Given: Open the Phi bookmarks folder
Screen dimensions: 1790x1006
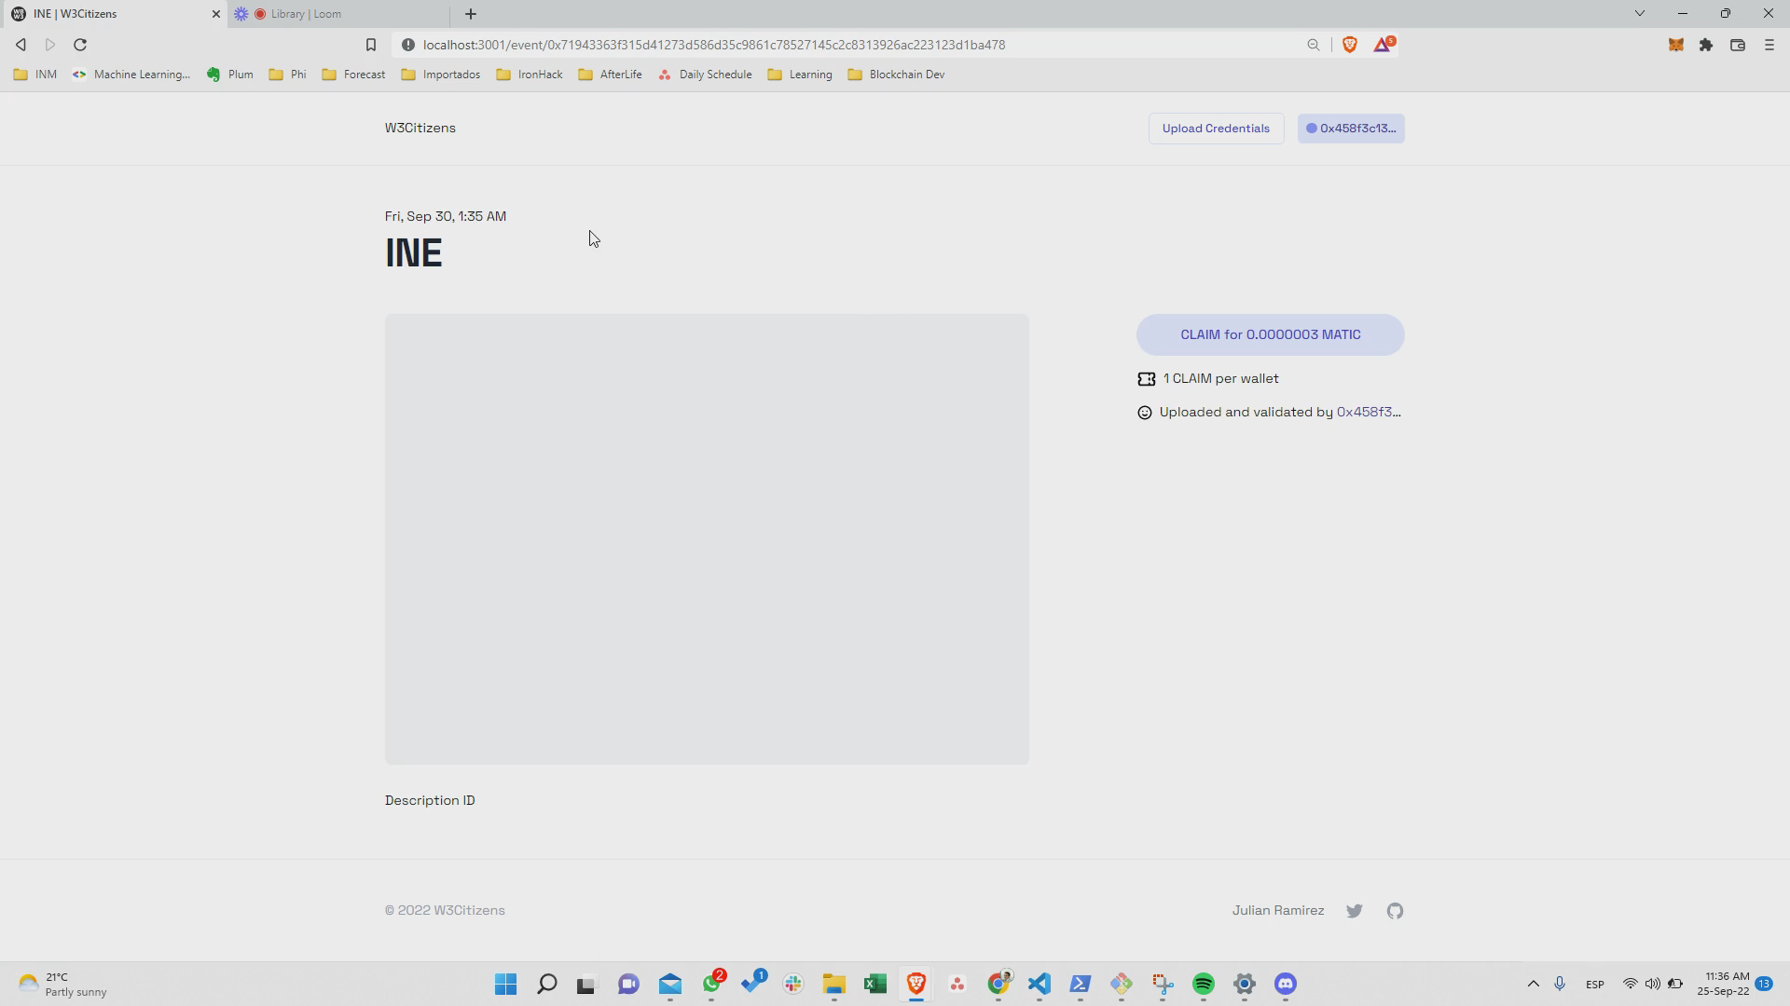Looking at the screenshot, I should tap(287, 75).
